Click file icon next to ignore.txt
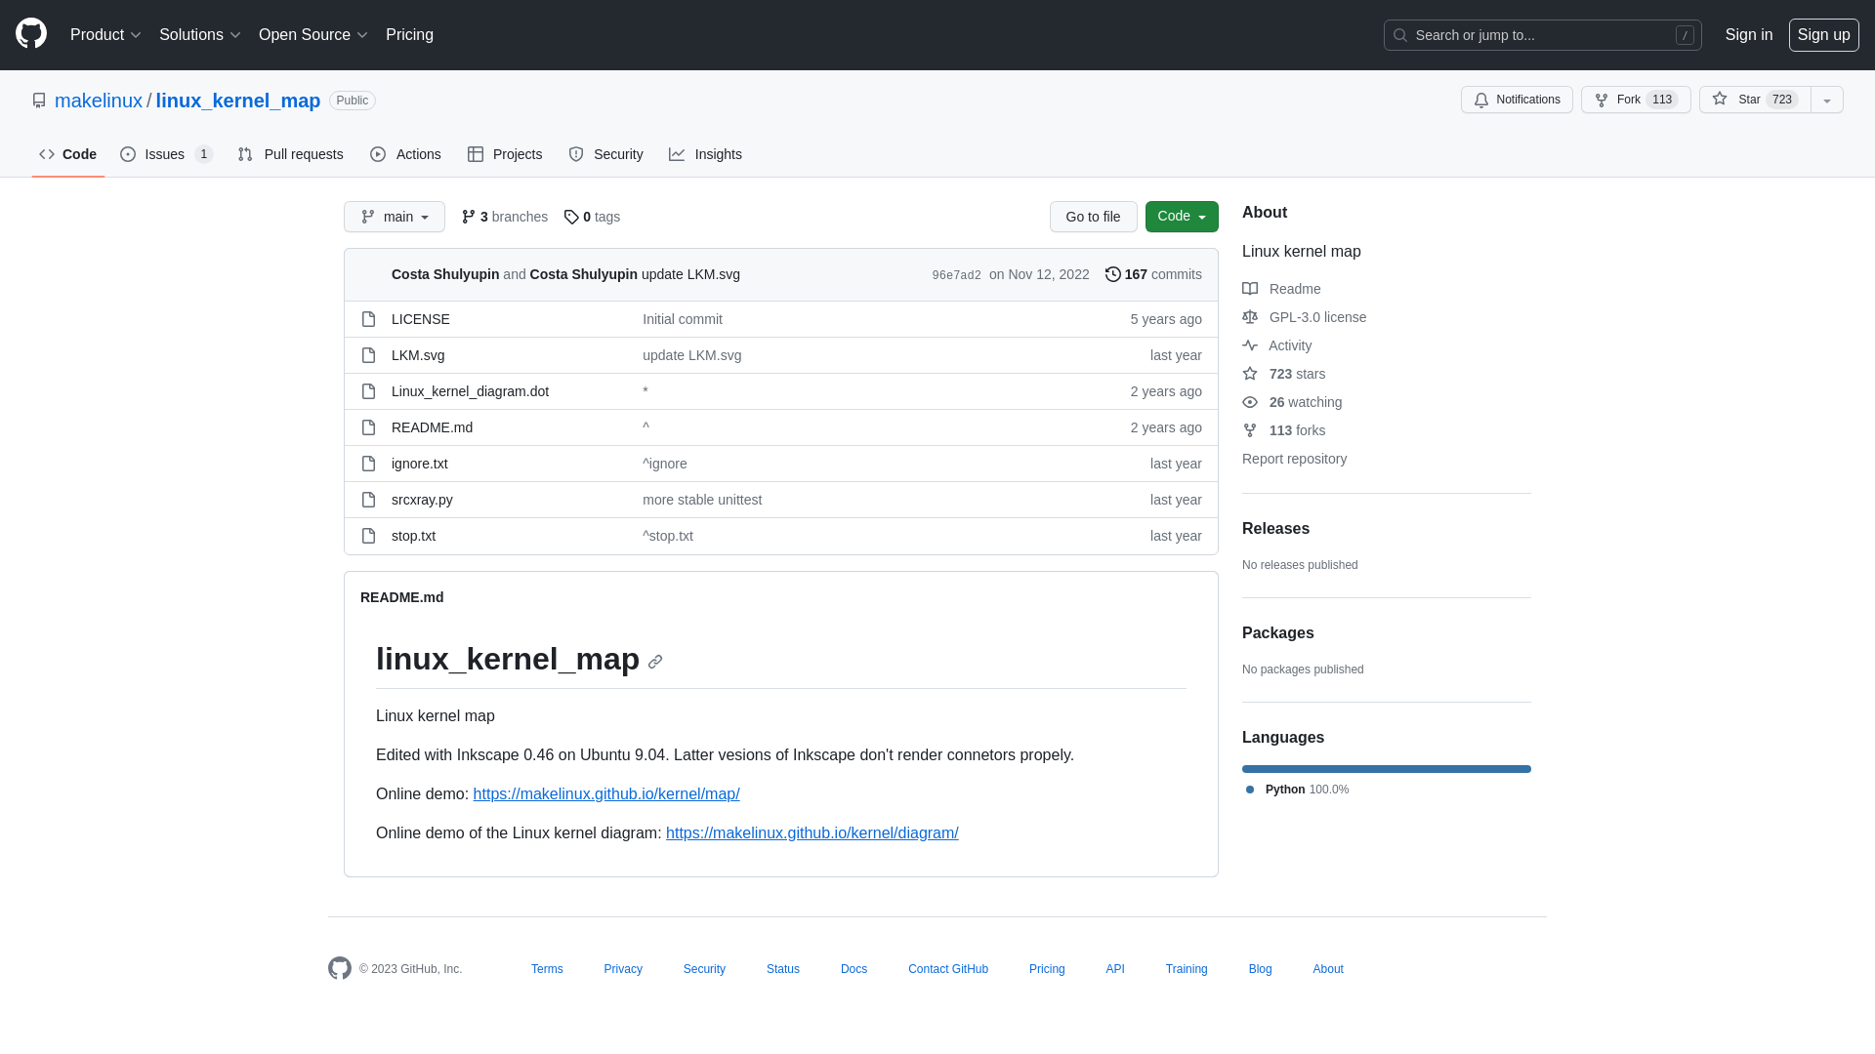This screenshot has height=1054, width=1875. point(368,464)
